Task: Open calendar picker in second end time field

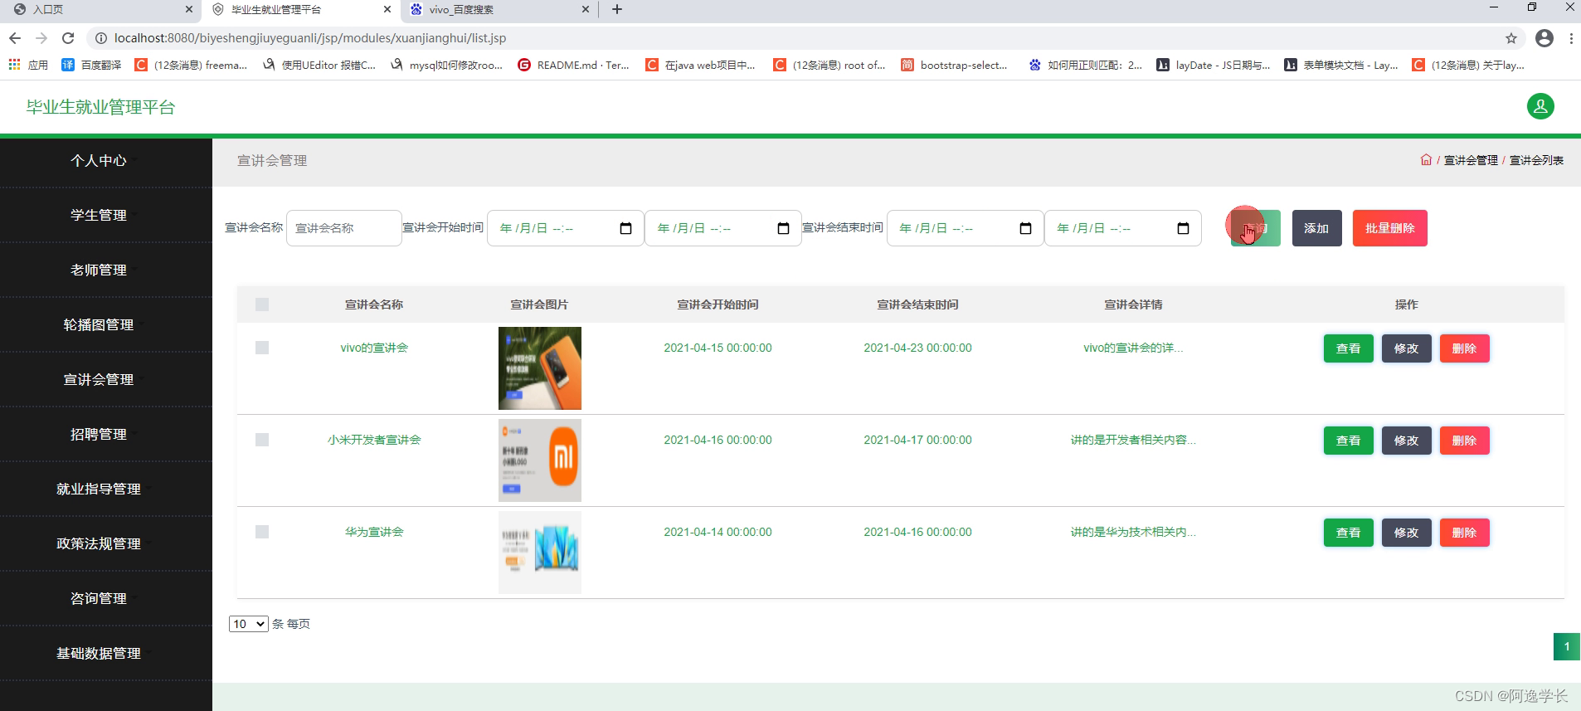Action: 1184,228
